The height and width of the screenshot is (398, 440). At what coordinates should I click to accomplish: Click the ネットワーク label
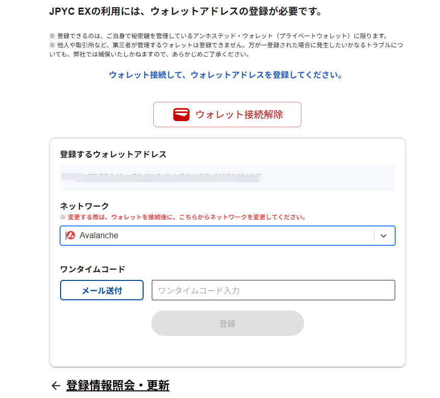click(x=85, y=206)
